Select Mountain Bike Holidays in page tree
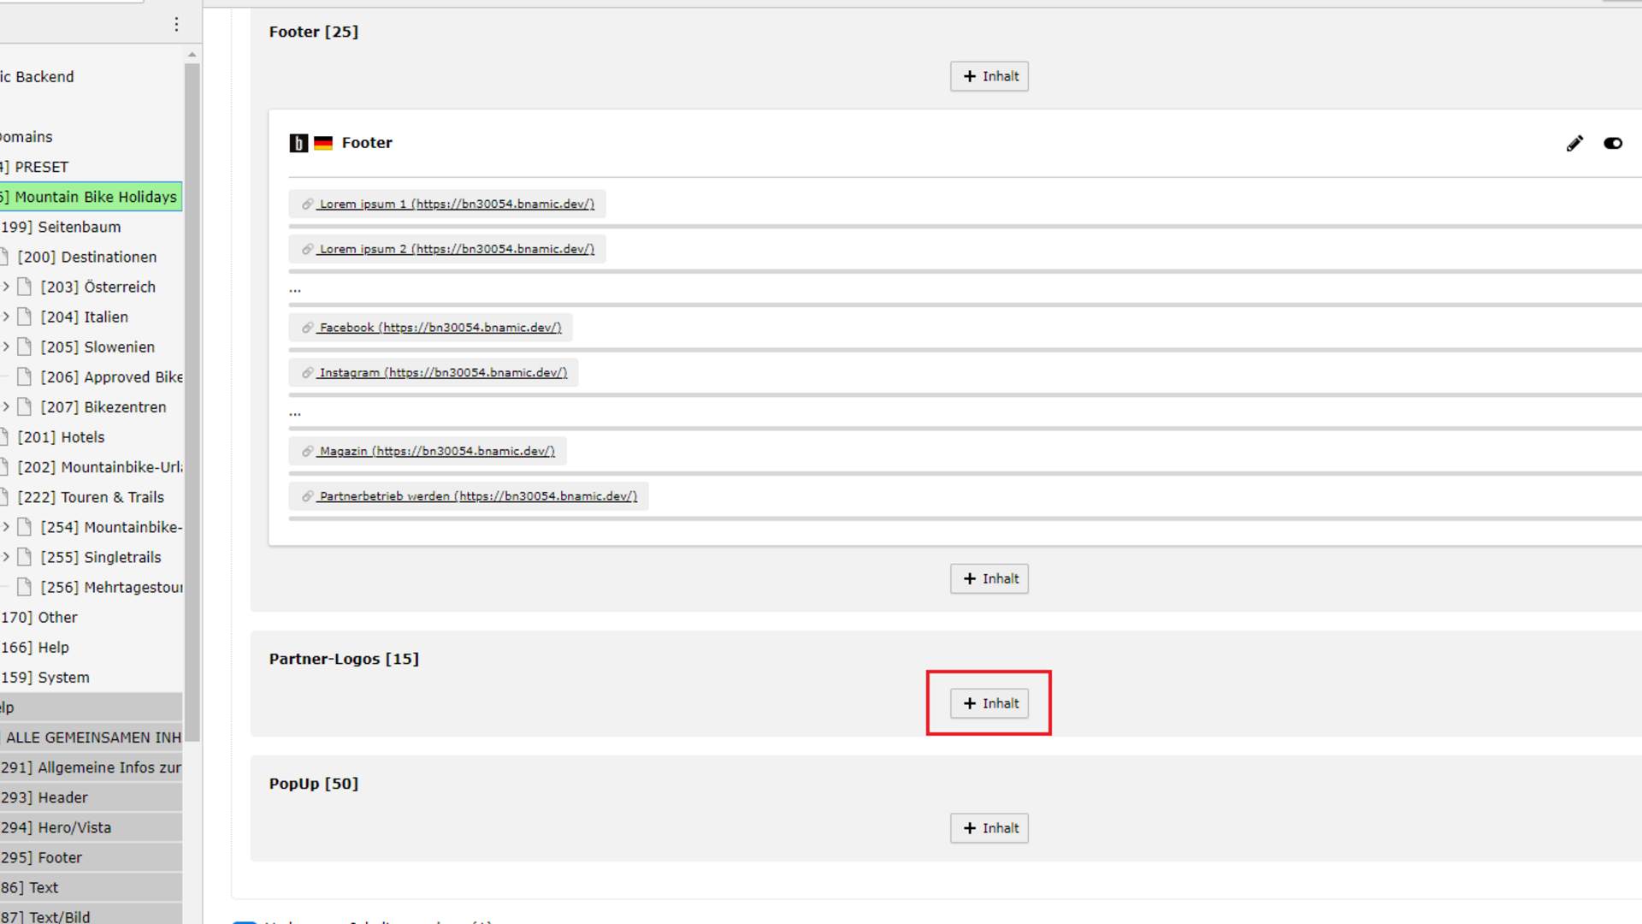1642x924 pixels. point(95,197)
